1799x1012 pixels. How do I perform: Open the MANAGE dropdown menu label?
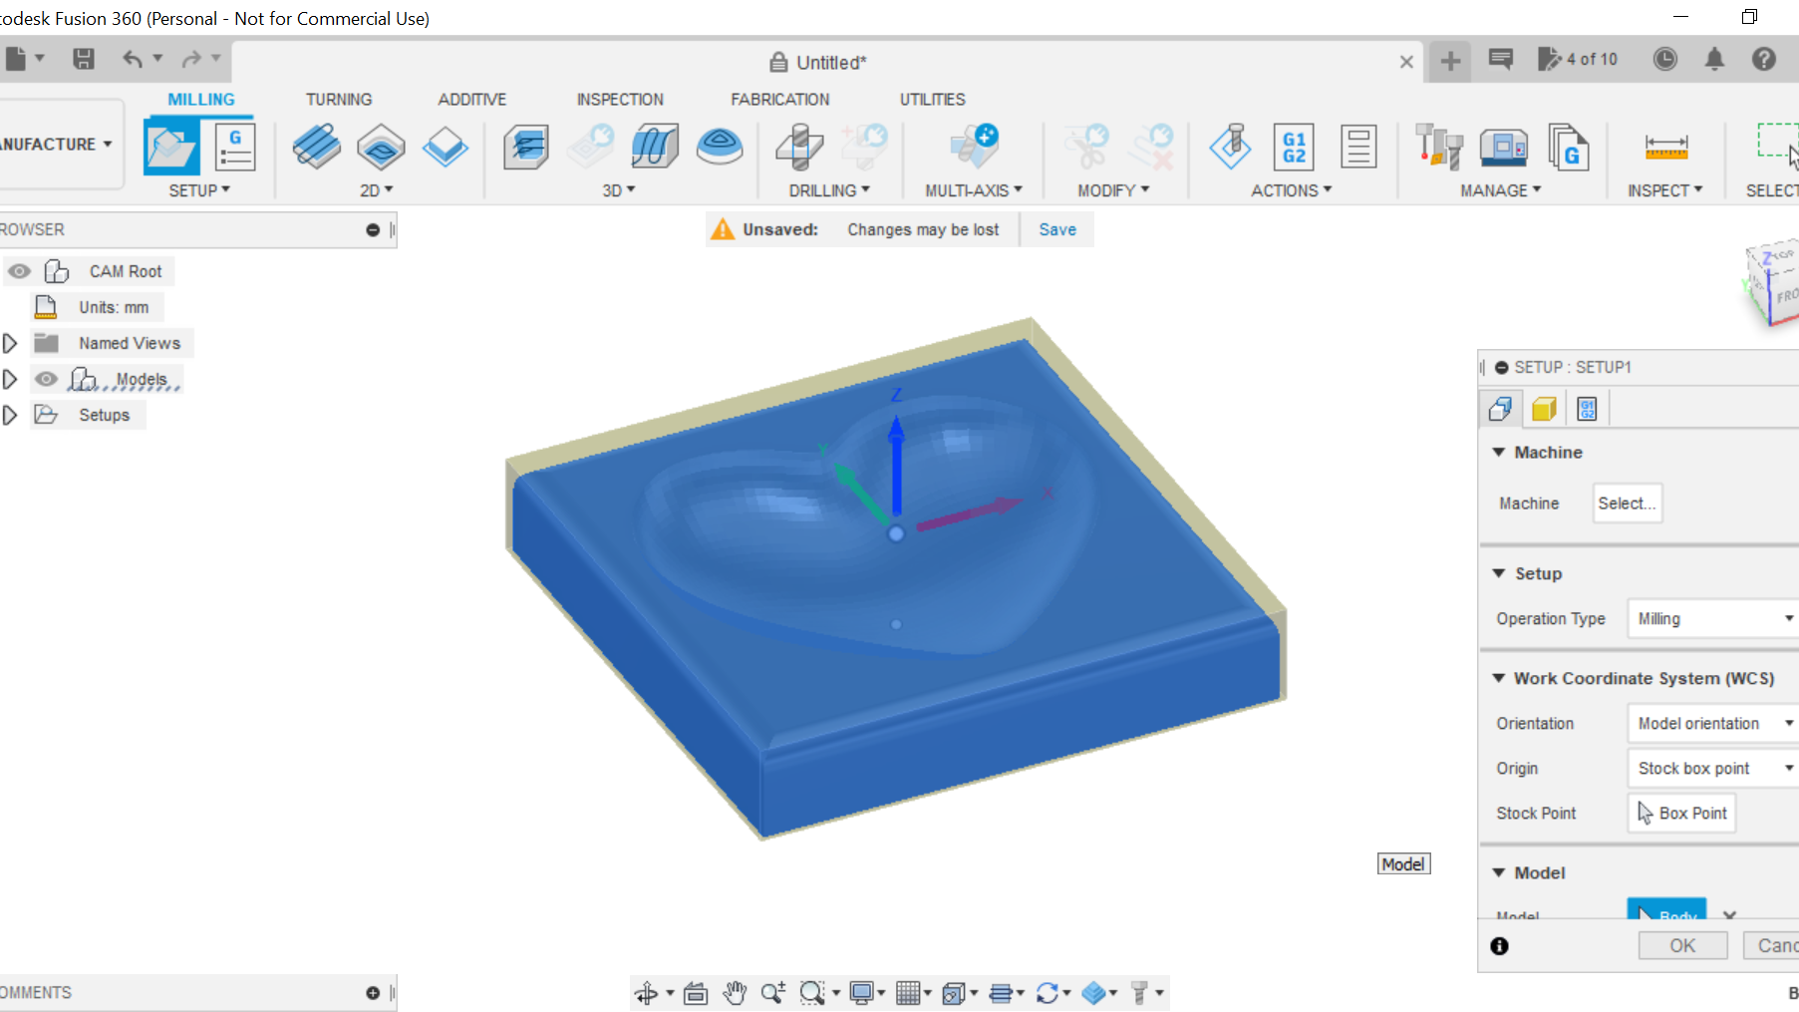[x=1501, y=190]
